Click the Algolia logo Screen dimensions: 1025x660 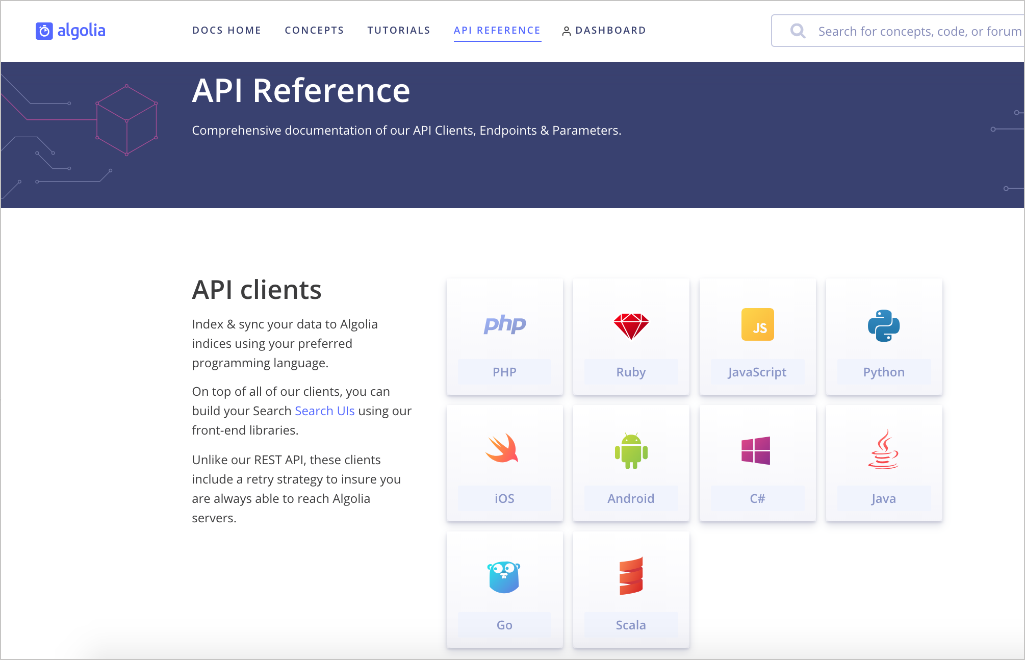pos(70,31)
